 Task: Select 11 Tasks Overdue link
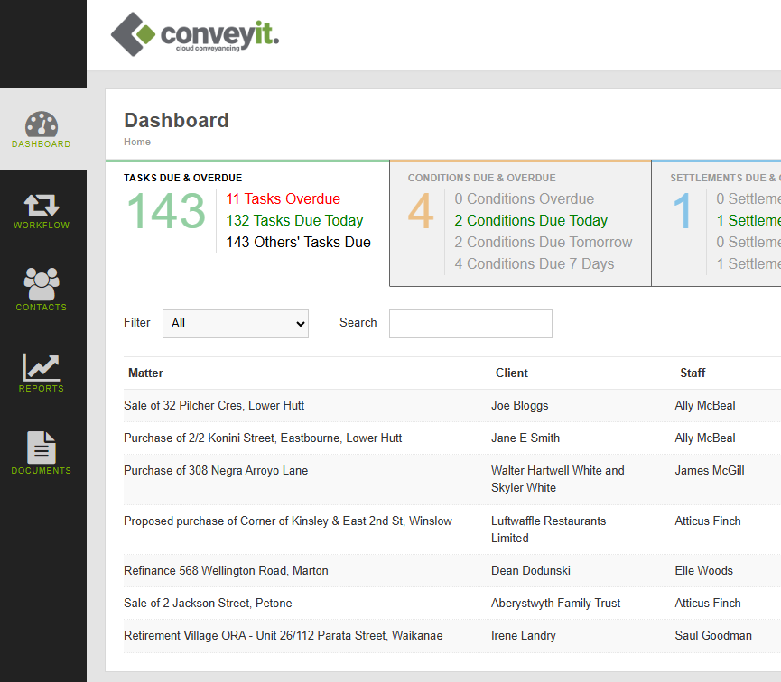tap(283, 198)
